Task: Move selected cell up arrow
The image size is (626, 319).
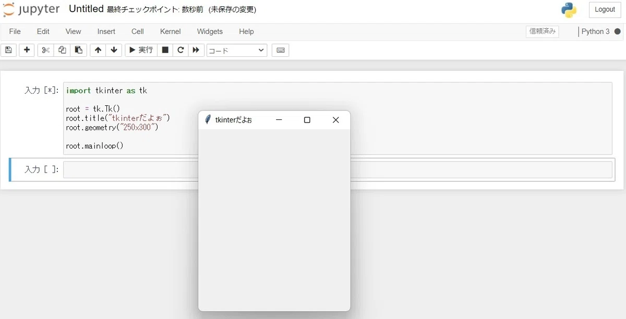Action: coord(98,50)
